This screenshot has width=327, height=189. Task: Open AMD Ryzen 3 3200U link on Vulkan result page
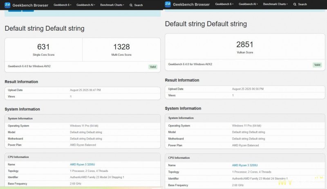[x=245, y=165]
